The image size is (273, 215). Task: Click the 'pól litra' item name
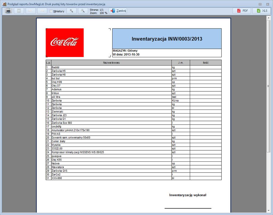coord(56,97)
